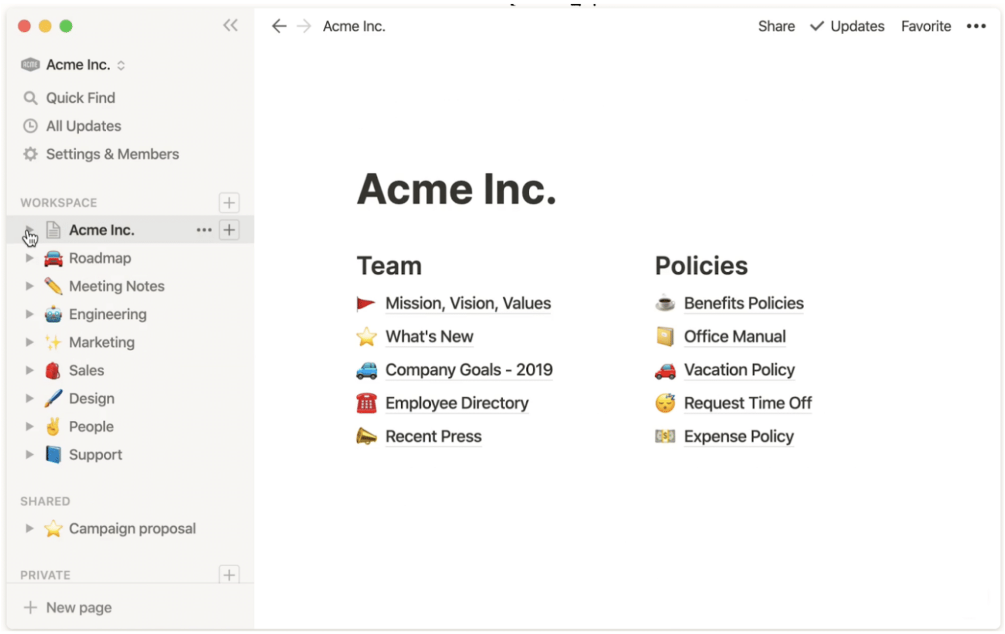
Task: Select the Sales page in sidebar
Action: point(86,370)
